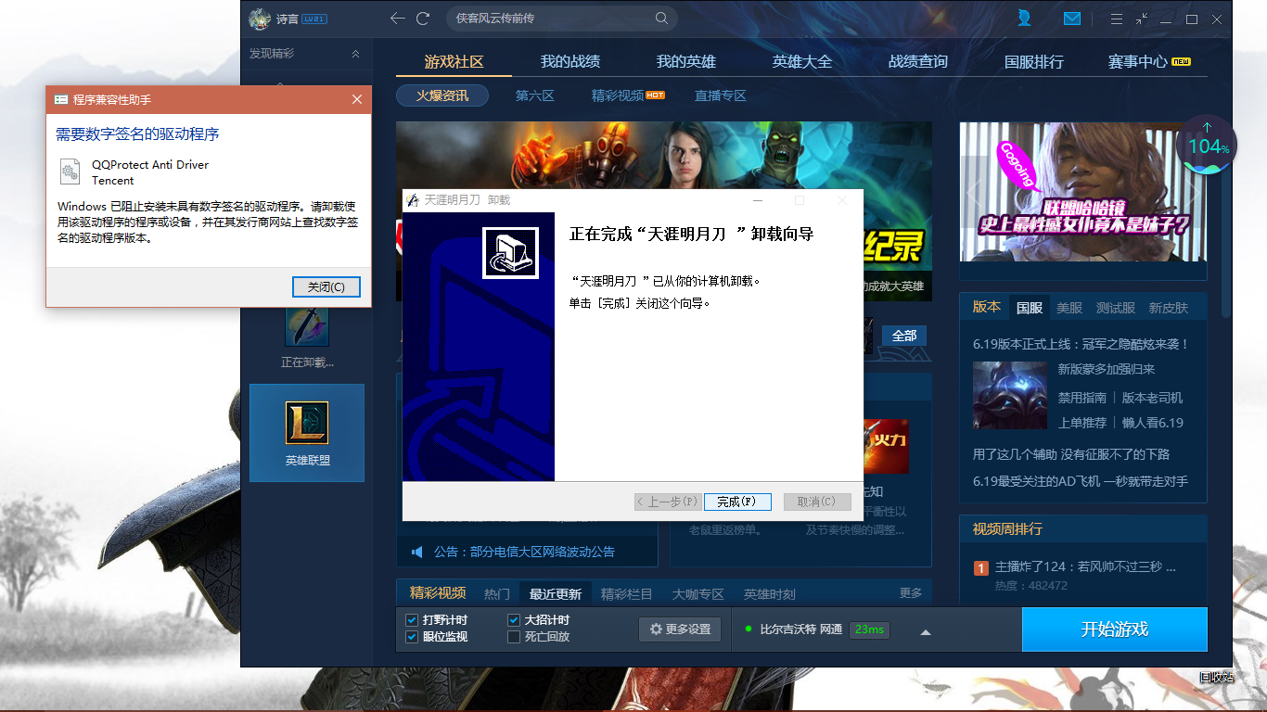The width and height of the screenshot is (1267, 712).
Task: Open the 国服排行 tab
Action: pos(1034,62)
